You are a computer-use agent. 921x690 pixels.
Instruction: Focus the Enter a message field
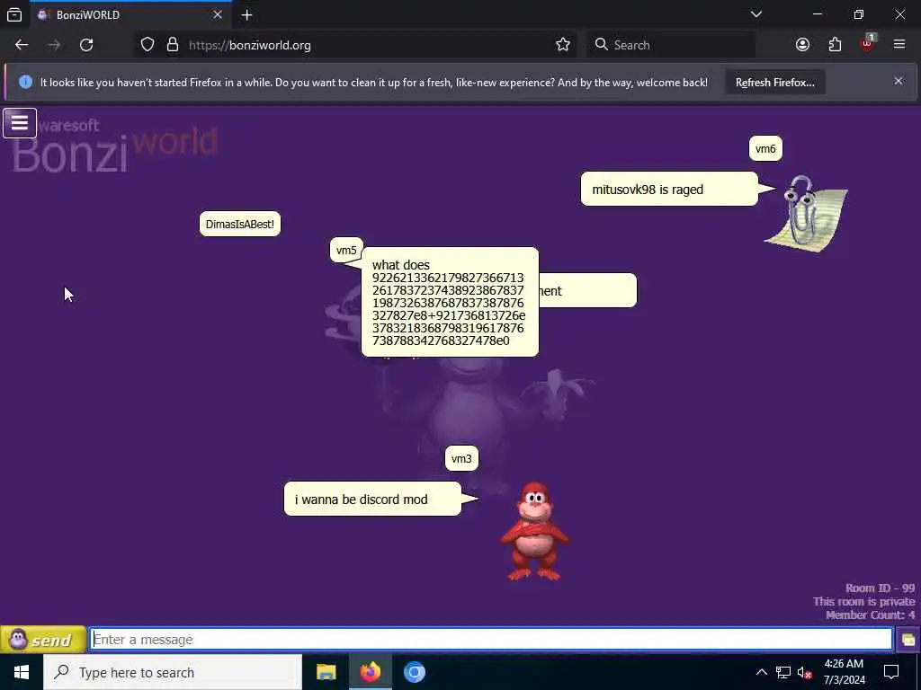click(x=491, y=639)
